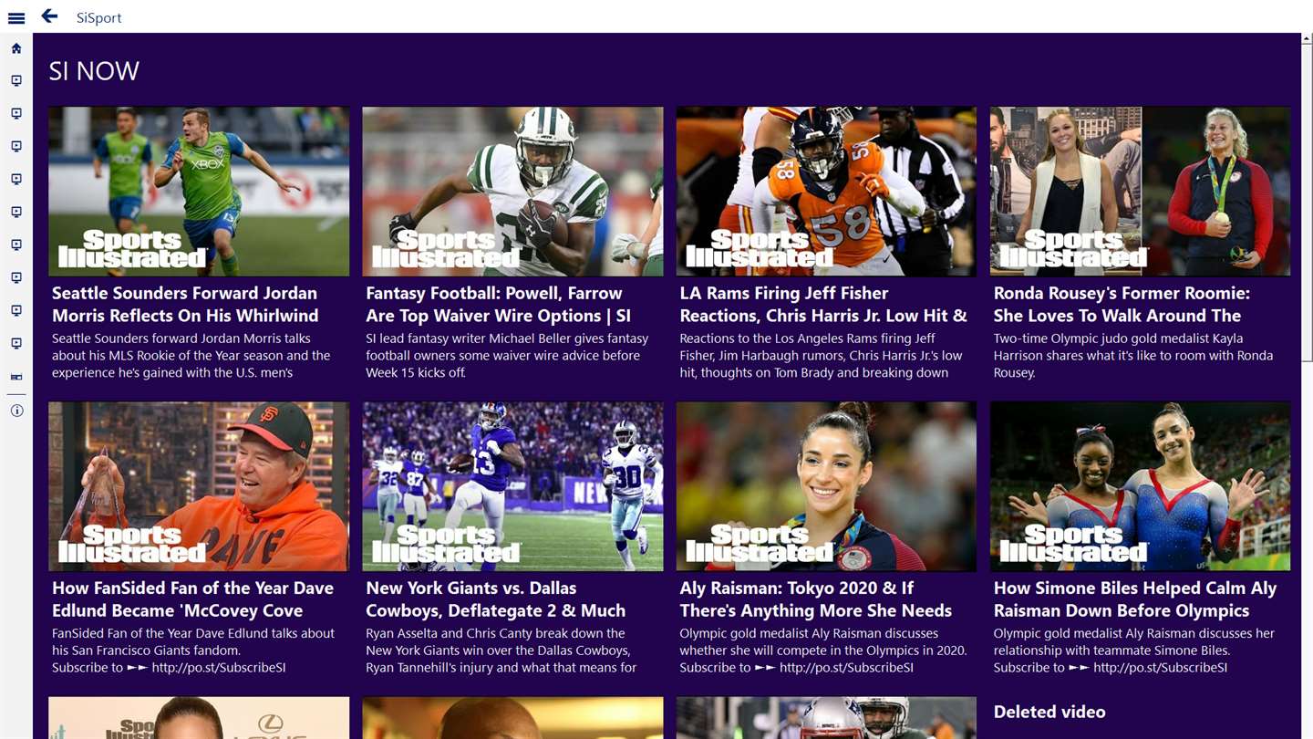Go back with the back arrow
The width and height of the screenshot is (1313, 739).
[49, 16]
